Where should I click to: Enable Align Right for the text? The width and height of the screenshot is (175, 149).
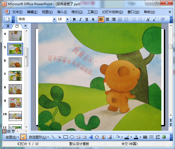[114, 19]
